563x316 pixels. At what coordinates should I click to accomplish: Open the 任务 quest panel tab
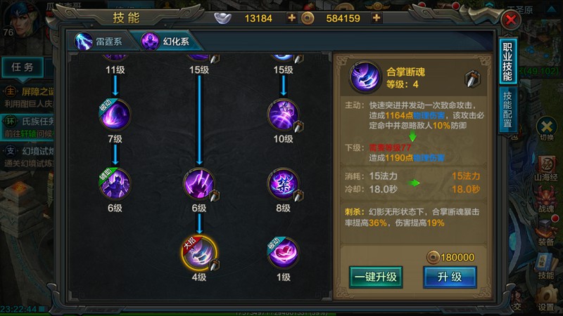(x=23, y=67)
